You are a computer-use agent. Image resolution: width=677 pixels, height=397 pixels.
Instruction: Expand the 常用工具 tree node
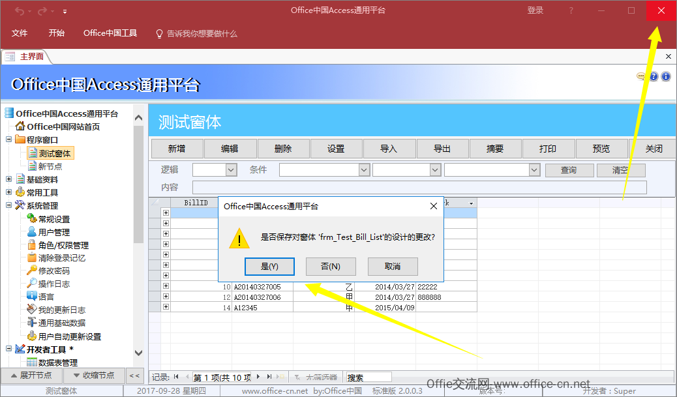8,192
